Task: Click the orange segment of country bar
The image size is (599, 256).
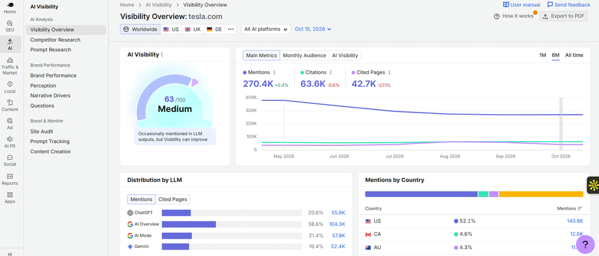Action: [541, 194]
